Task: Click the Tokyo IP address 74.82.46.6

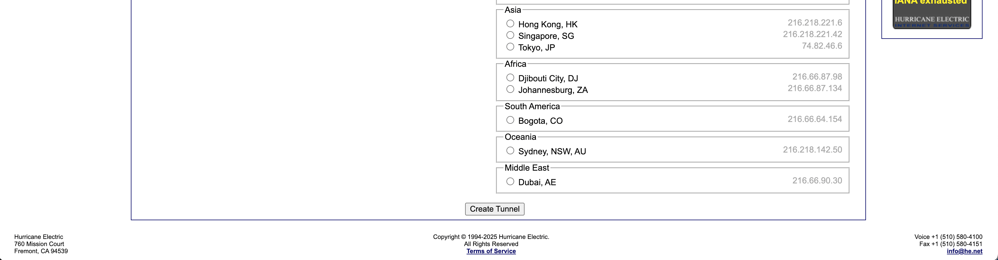Action: [822, 46]
